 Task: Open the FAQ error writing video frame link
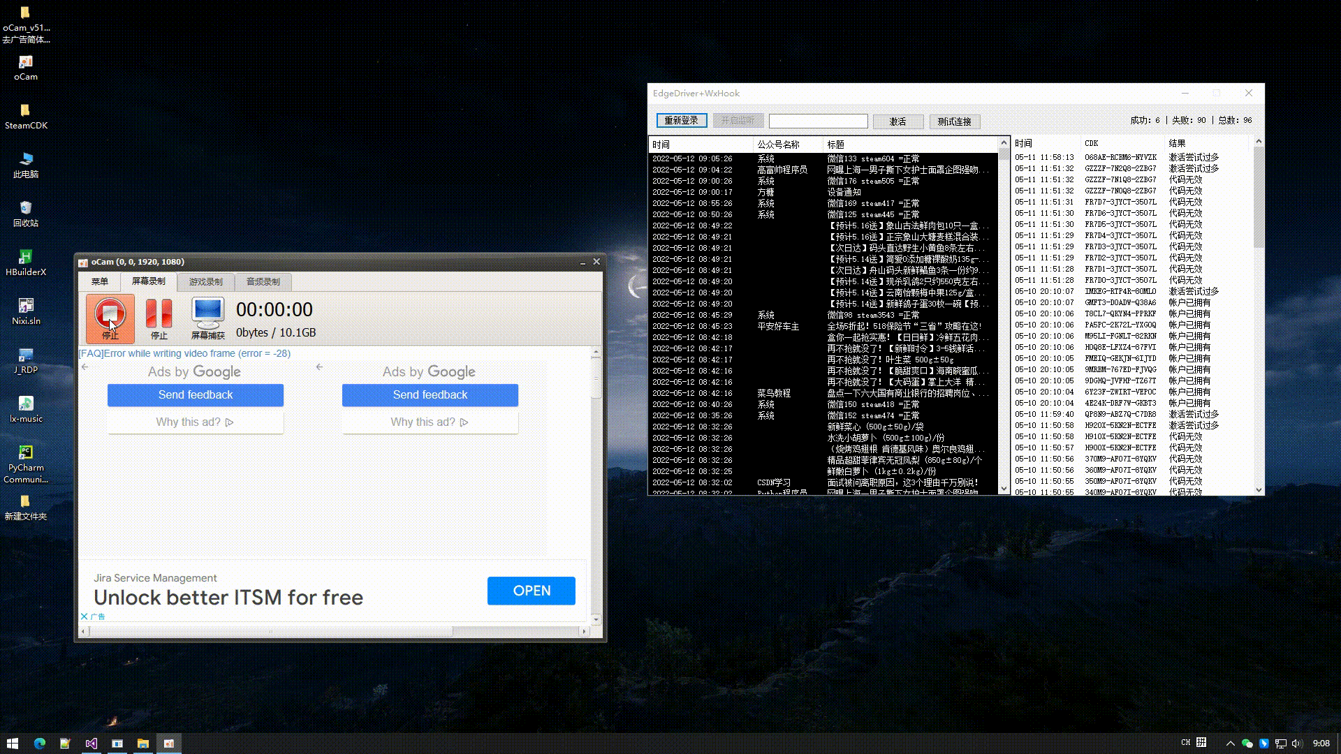pyautogui.click(x=184, y=353)
